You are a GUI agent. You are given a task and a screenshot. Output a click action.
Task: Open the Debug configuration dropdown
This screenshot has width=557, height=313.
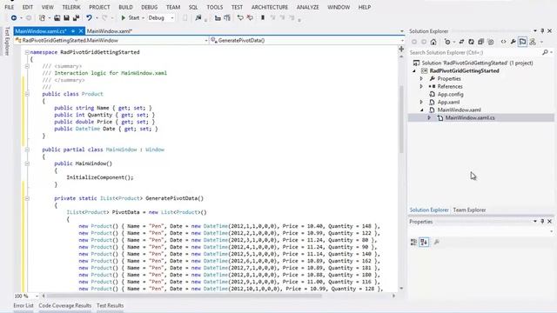click(161, 17)
